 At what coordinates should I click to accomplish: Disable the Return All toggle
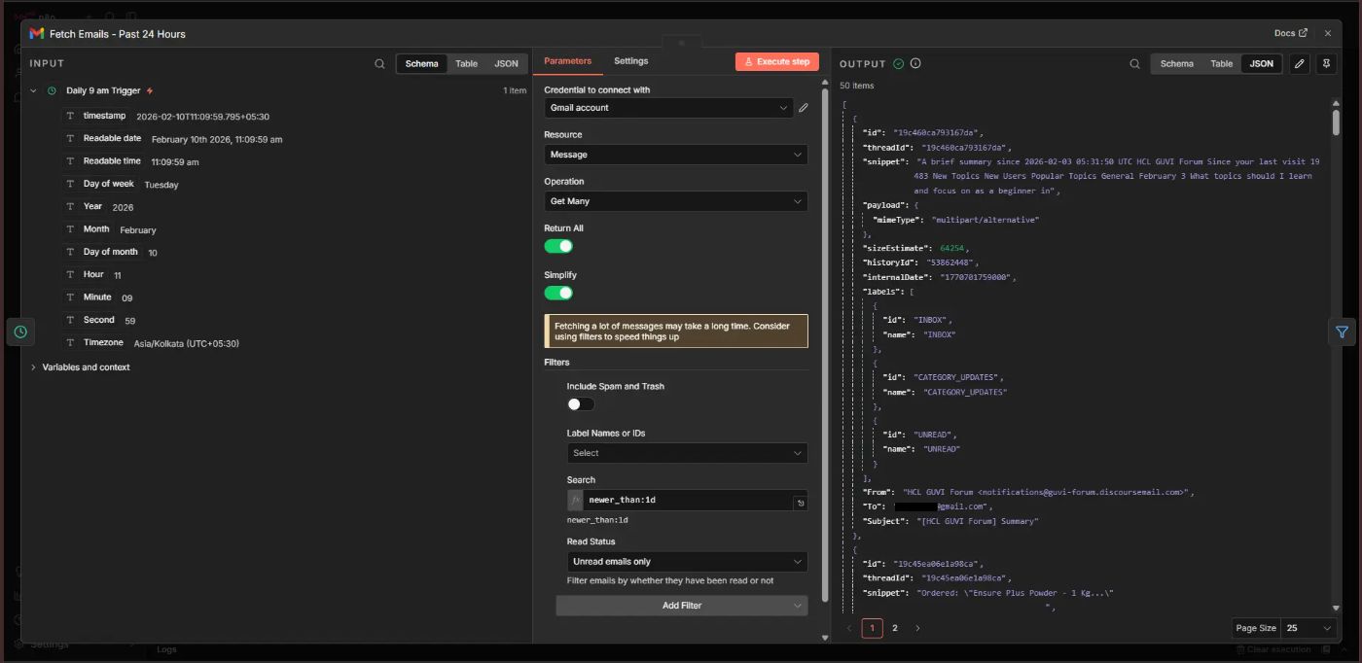(558, 246)
